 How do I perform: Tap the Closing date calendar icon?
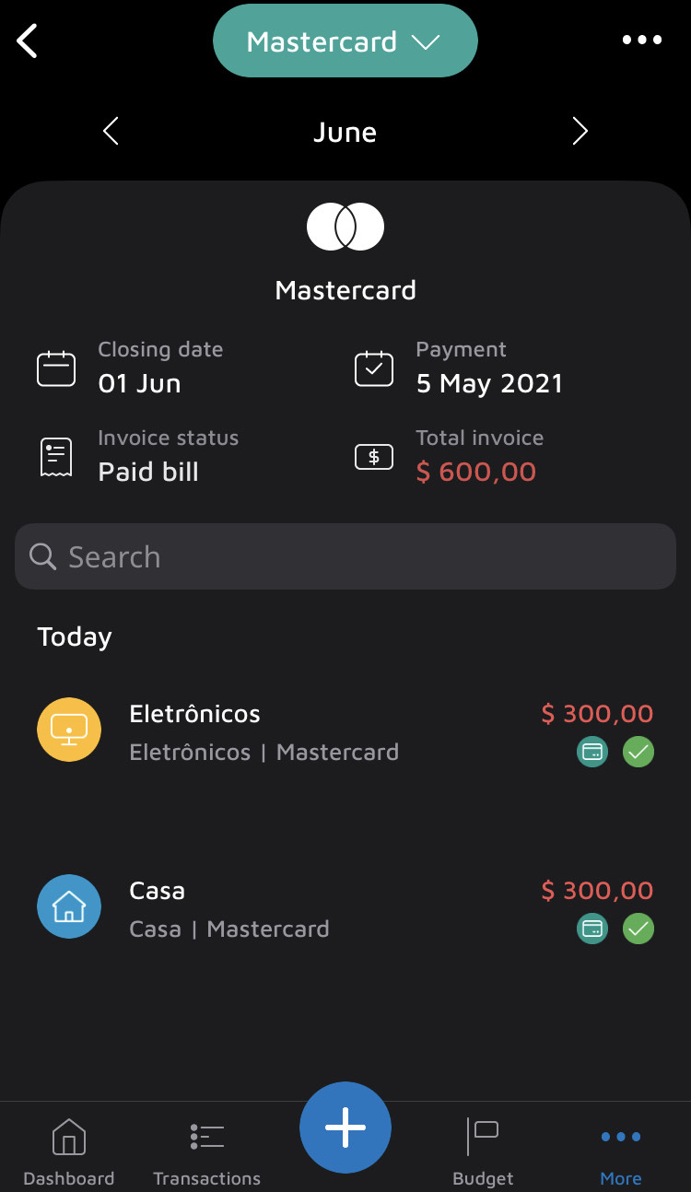(56, 368)
